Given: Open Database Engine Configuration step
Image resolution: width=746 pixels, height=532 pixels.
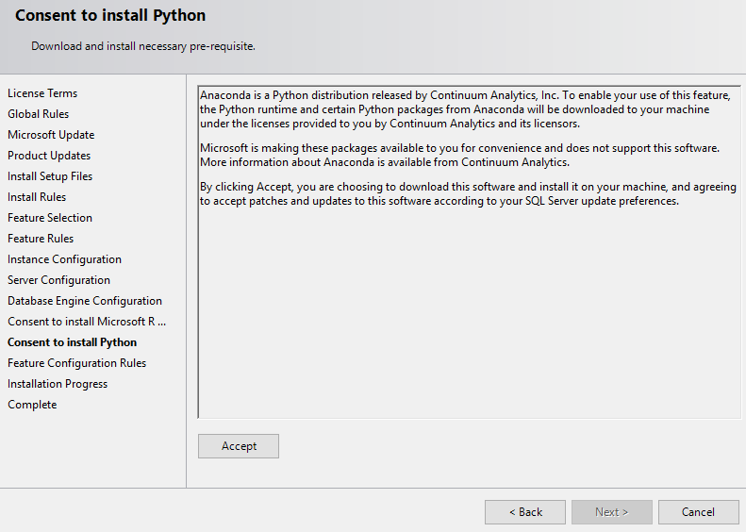Looking at the screenshot, I should pos(85,301).
